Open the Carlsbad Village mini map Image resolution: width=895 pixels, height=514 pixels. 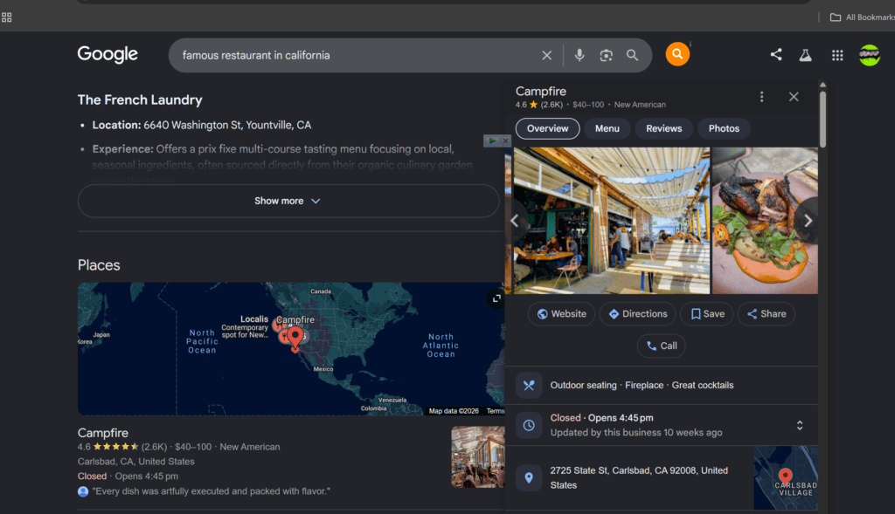tap(786, 477)
